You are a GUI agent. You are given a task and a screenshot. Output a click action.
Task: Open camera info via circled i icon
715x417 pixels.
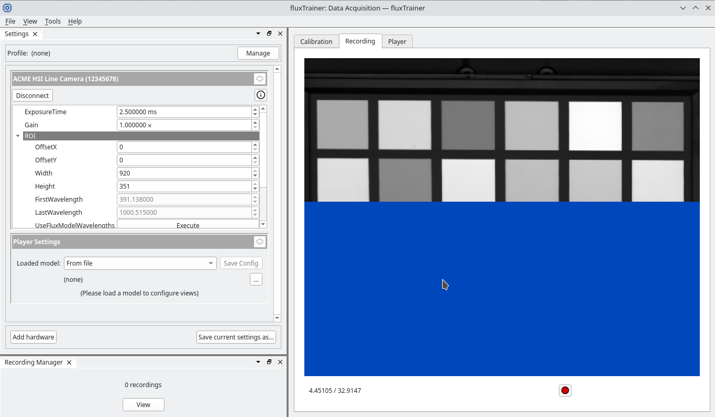coord(261,95)
